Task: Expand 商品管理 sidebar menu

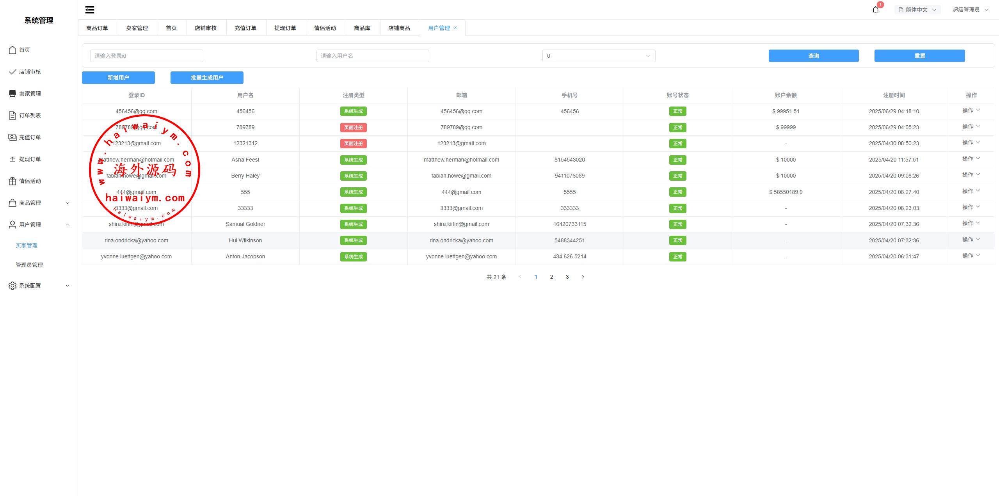Action: (x=39, y=203)
